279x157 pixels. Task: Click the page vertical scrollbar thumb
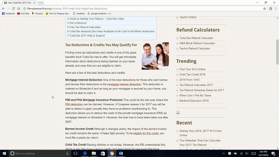coord(277,52)
